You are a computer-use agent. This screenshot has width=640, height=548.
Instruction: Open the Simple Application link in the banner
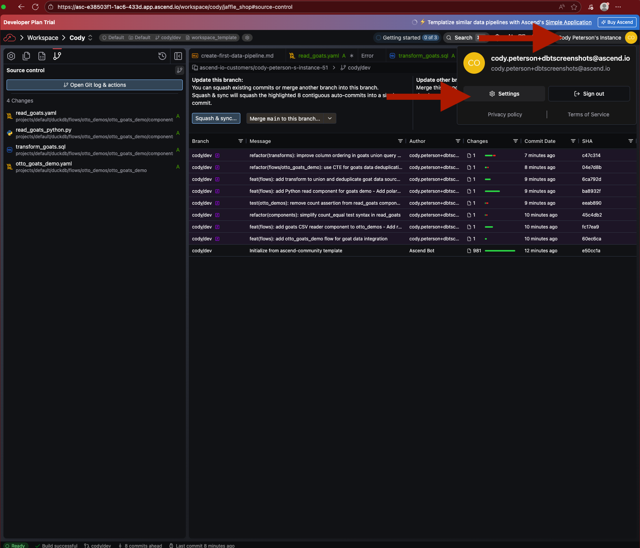point(569,22)
